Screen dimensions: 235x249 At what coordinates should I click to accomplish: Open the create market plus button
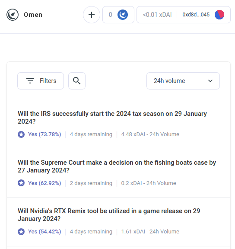[x=92, y=15]
